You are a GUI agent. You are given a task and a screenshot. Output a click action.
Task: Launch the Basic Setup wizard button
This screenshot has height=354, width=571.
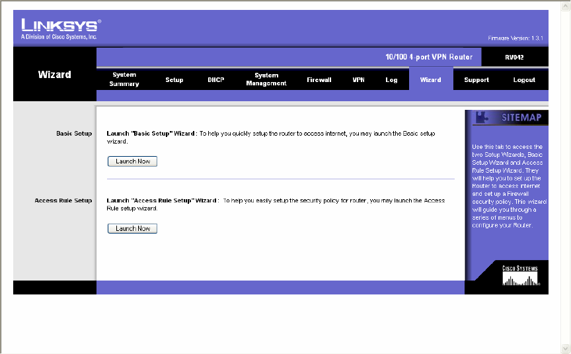pyautogui.click(x=133, y=161)
